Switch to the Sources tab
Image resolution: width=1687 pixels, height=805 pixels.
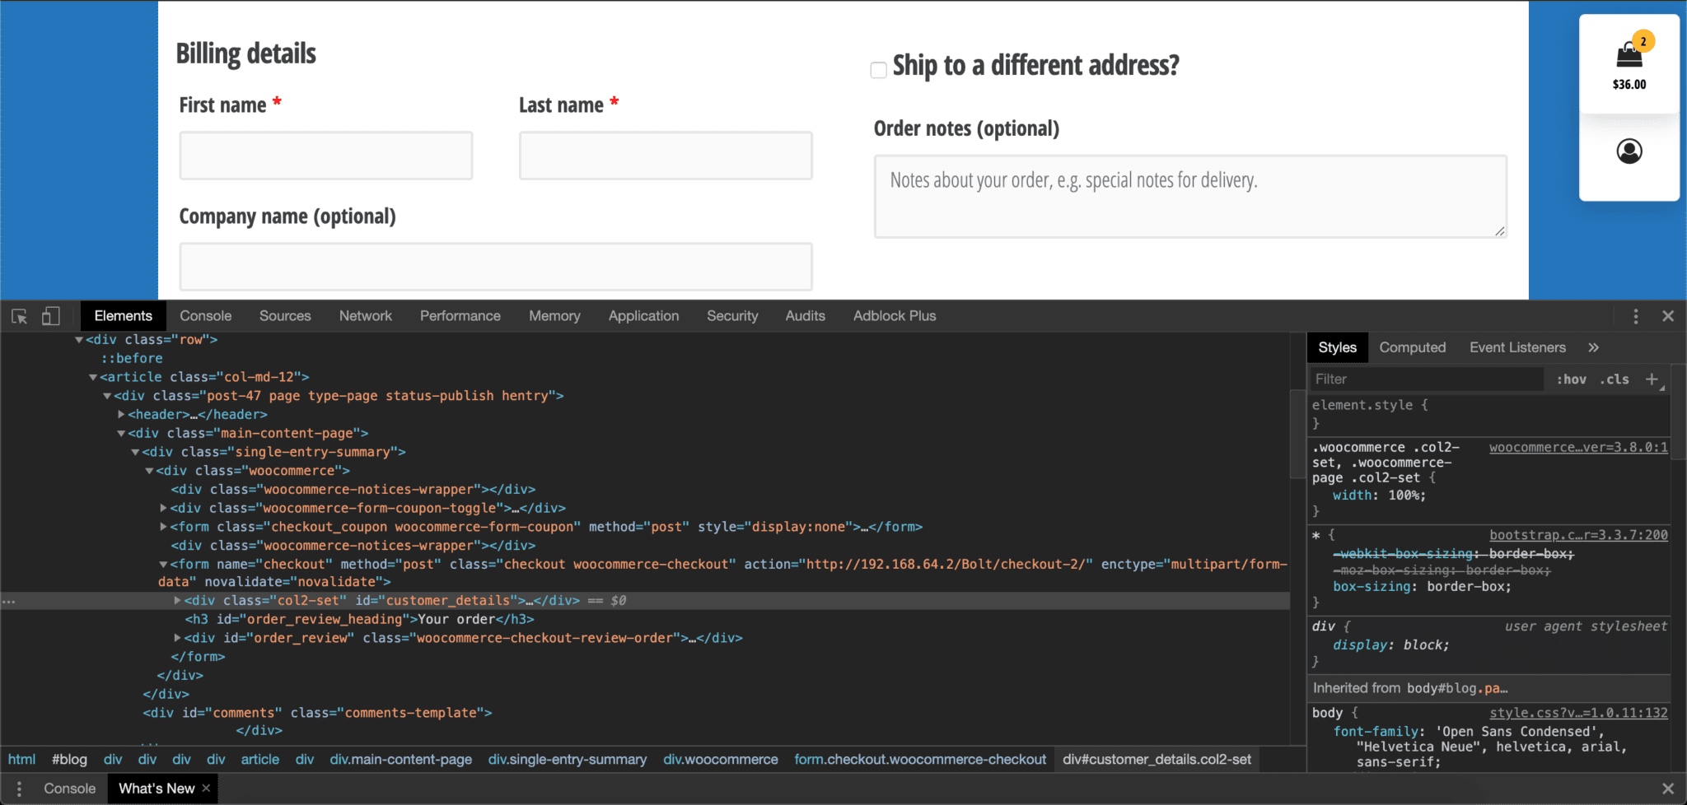pos(285,316)
